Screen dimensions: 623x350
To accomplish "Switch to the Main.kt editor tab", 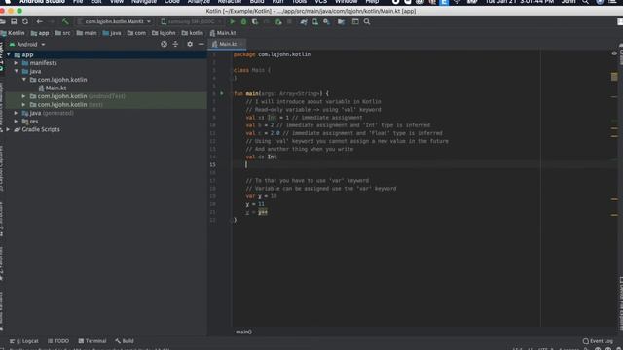I will click(228, 44).
